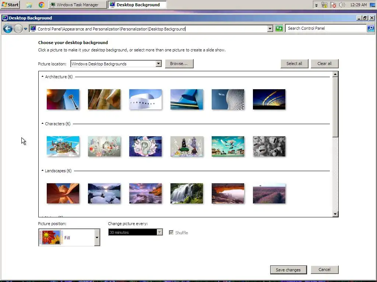Image resolution: width=377 pixels, height=282 pixels.
Task: Go back with the blue Back arrow
Action: [8, 29]
